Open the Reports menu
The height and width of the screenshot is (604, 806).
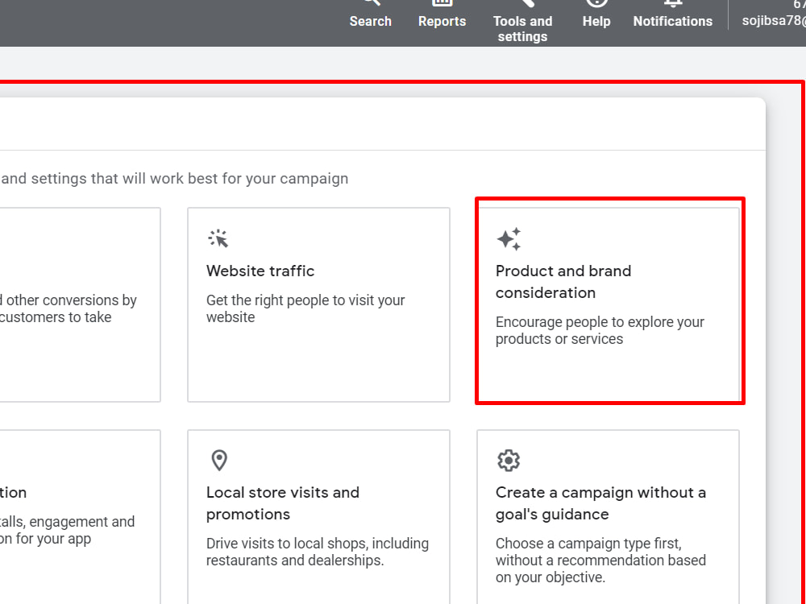442,14
